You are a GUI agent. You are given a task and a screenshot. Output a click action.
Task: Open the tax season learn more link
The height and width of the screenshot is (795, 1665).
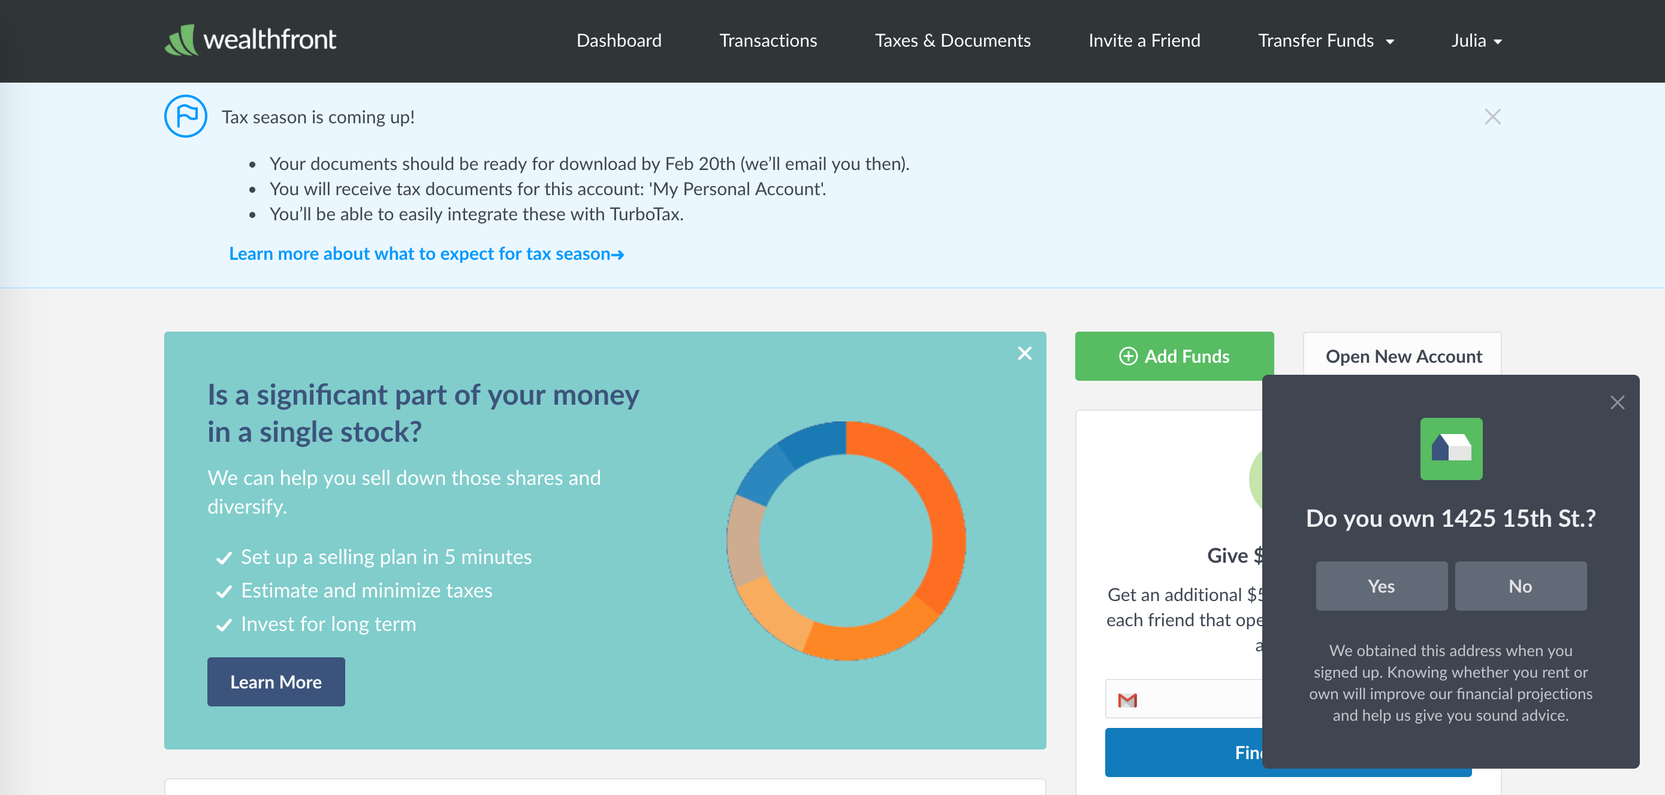pos(426,254)
